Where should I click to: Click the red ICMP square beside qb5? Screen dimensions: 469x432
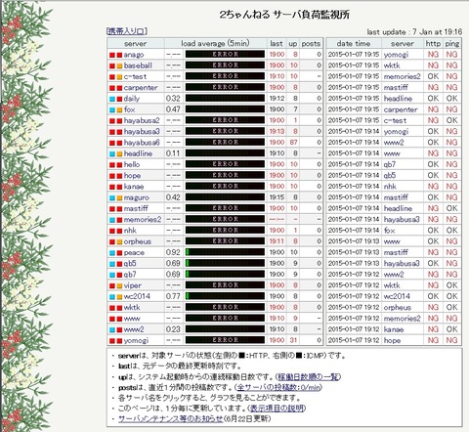click(x=119, y=264)
